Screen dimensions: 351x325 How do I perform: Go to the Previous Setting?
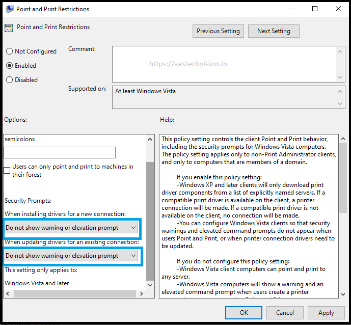[218, 31]
